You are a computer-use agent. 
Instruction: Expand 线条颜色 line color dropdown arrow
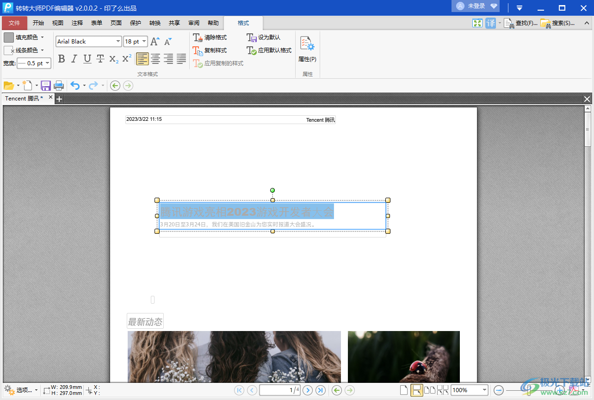click(x=42, y=50)
